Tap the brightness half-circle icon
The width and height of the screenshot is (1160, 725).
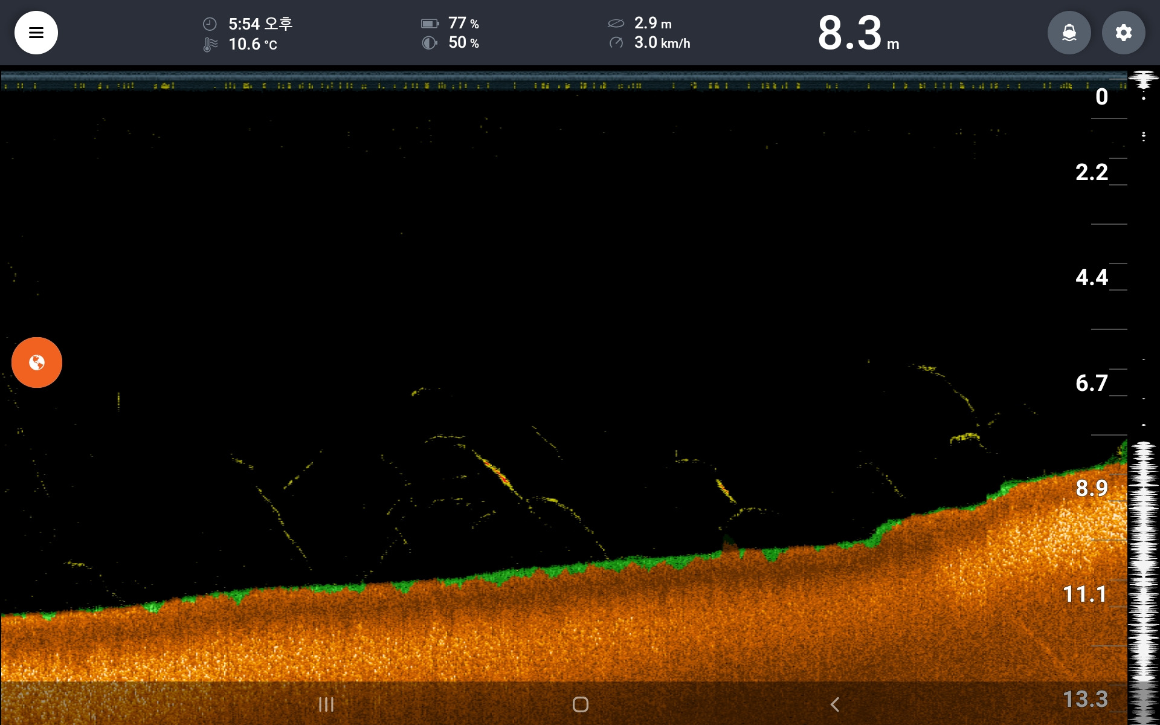tap(429, 43)
